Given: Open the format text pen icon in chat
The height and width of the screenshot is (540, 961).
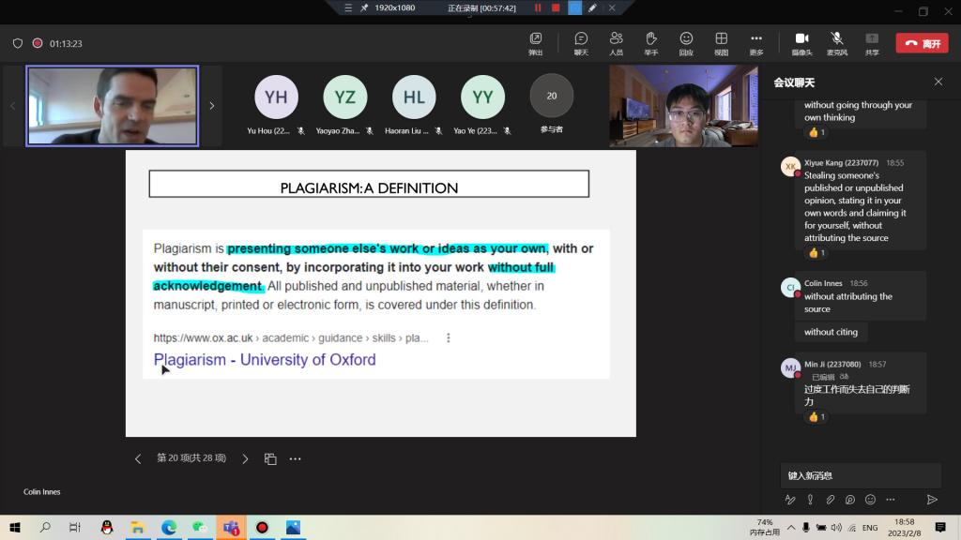Looking at the screenshot, I should (789, 500).
